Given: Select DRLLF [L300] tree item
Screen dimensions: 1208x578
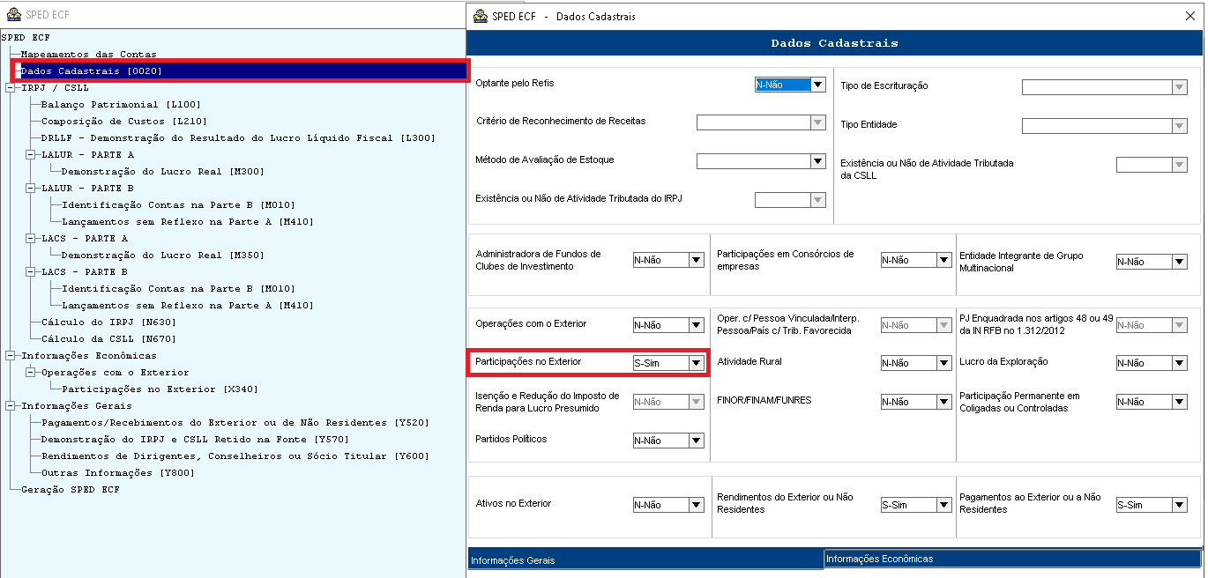Looking at the screenshot, I should point(238,138).
